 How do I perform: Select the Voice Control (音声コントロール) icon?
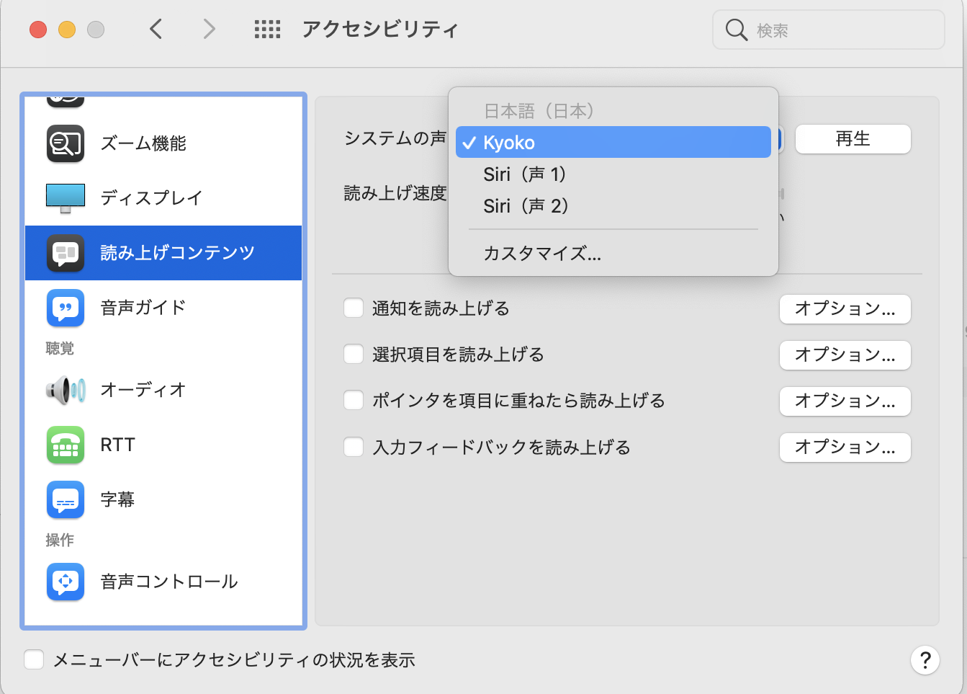tap(66, 582)
